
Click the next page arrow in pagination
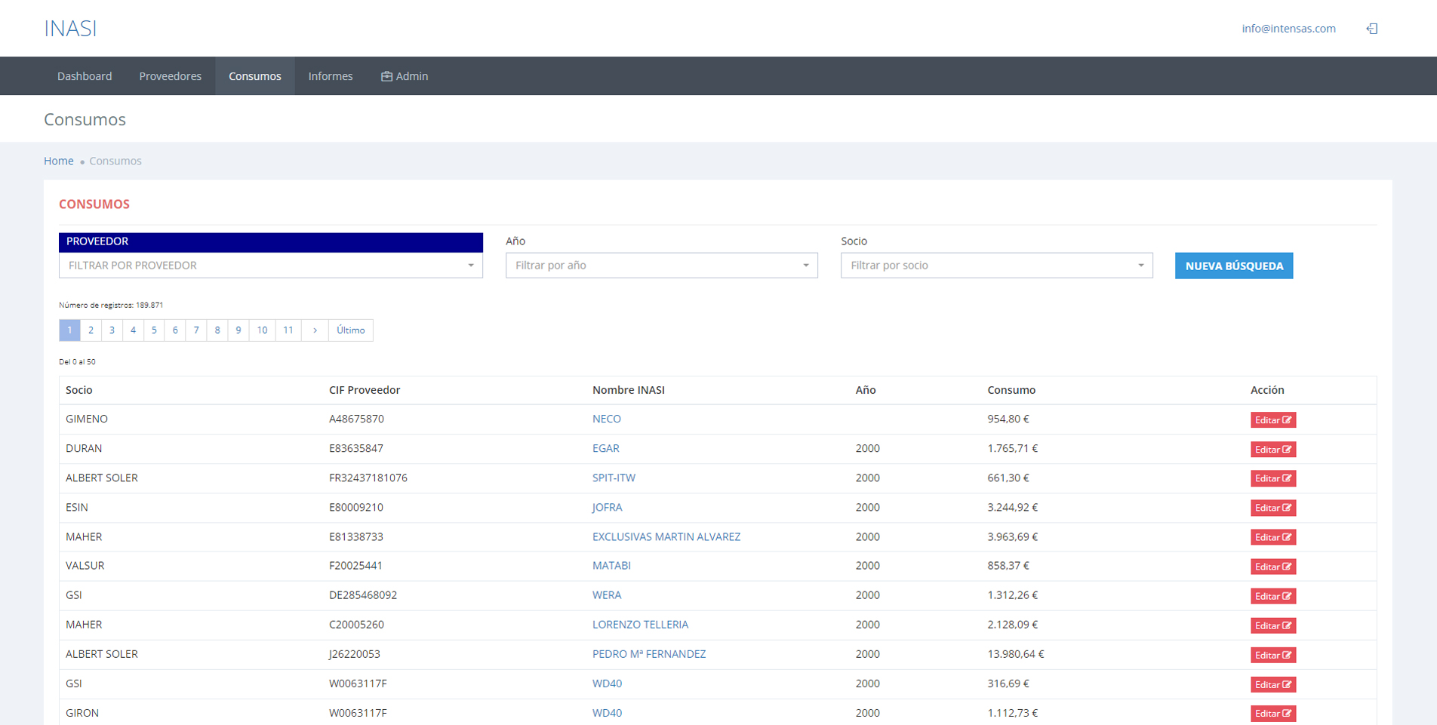pos(315,330)
